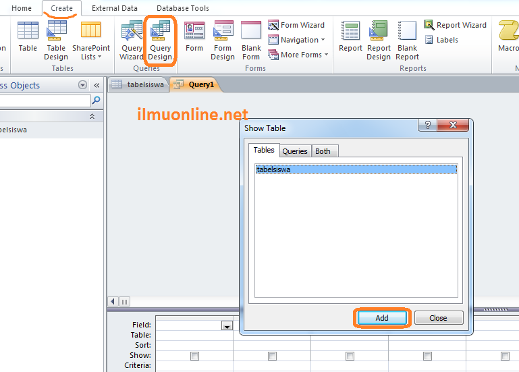519x372 pixels.
Task: Click the horizontal scrollbar thumb in query pane
Action: (124, 301)
